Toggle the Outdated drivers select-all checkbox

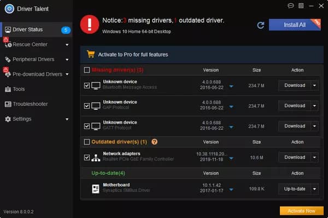click(87, 142)
